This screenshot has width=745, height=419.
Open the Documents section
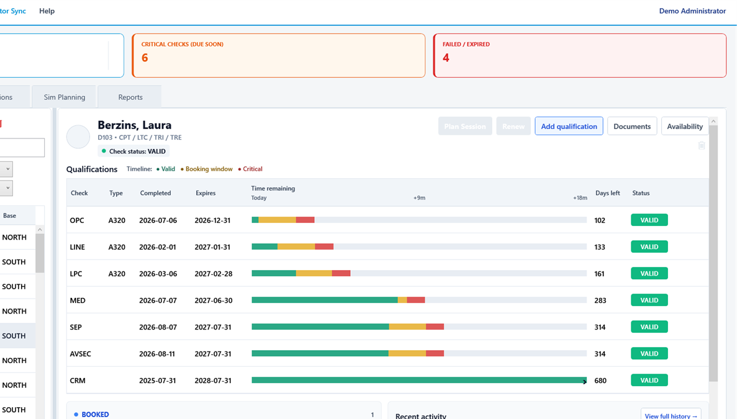tap(632, 126)
